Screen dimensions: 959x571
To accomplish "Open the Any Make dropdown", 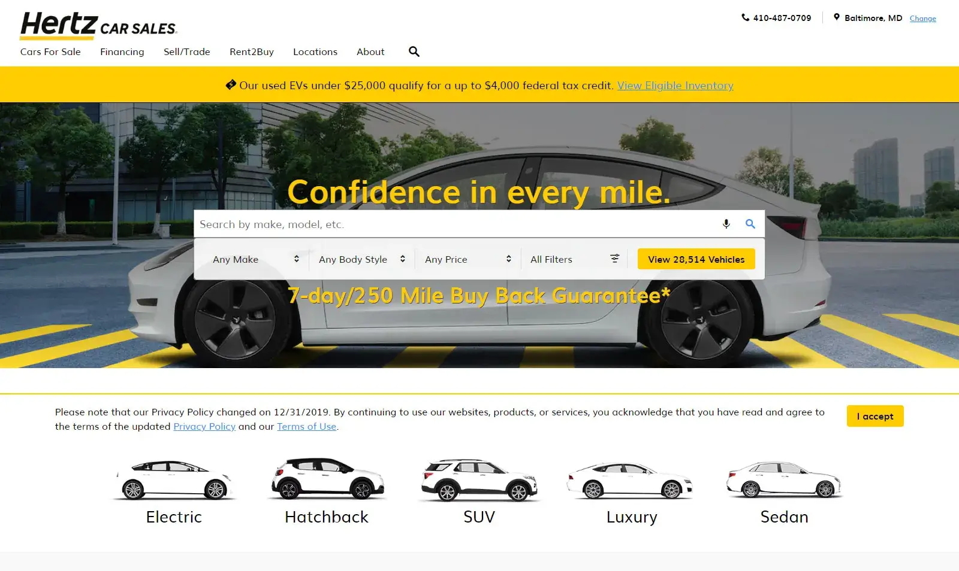I will pos(256,259).
